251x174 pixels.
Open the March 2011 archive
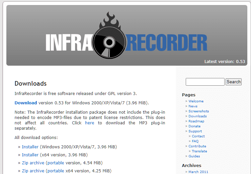point(198,172)
